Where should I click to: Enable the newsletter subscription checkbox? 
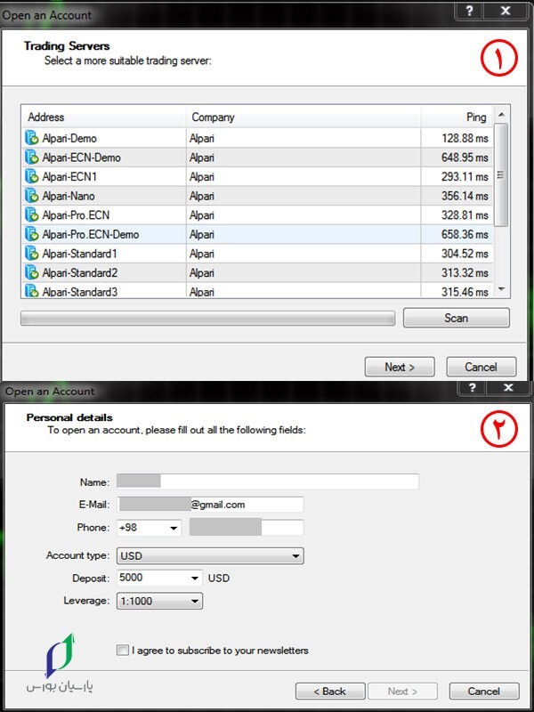123,651
